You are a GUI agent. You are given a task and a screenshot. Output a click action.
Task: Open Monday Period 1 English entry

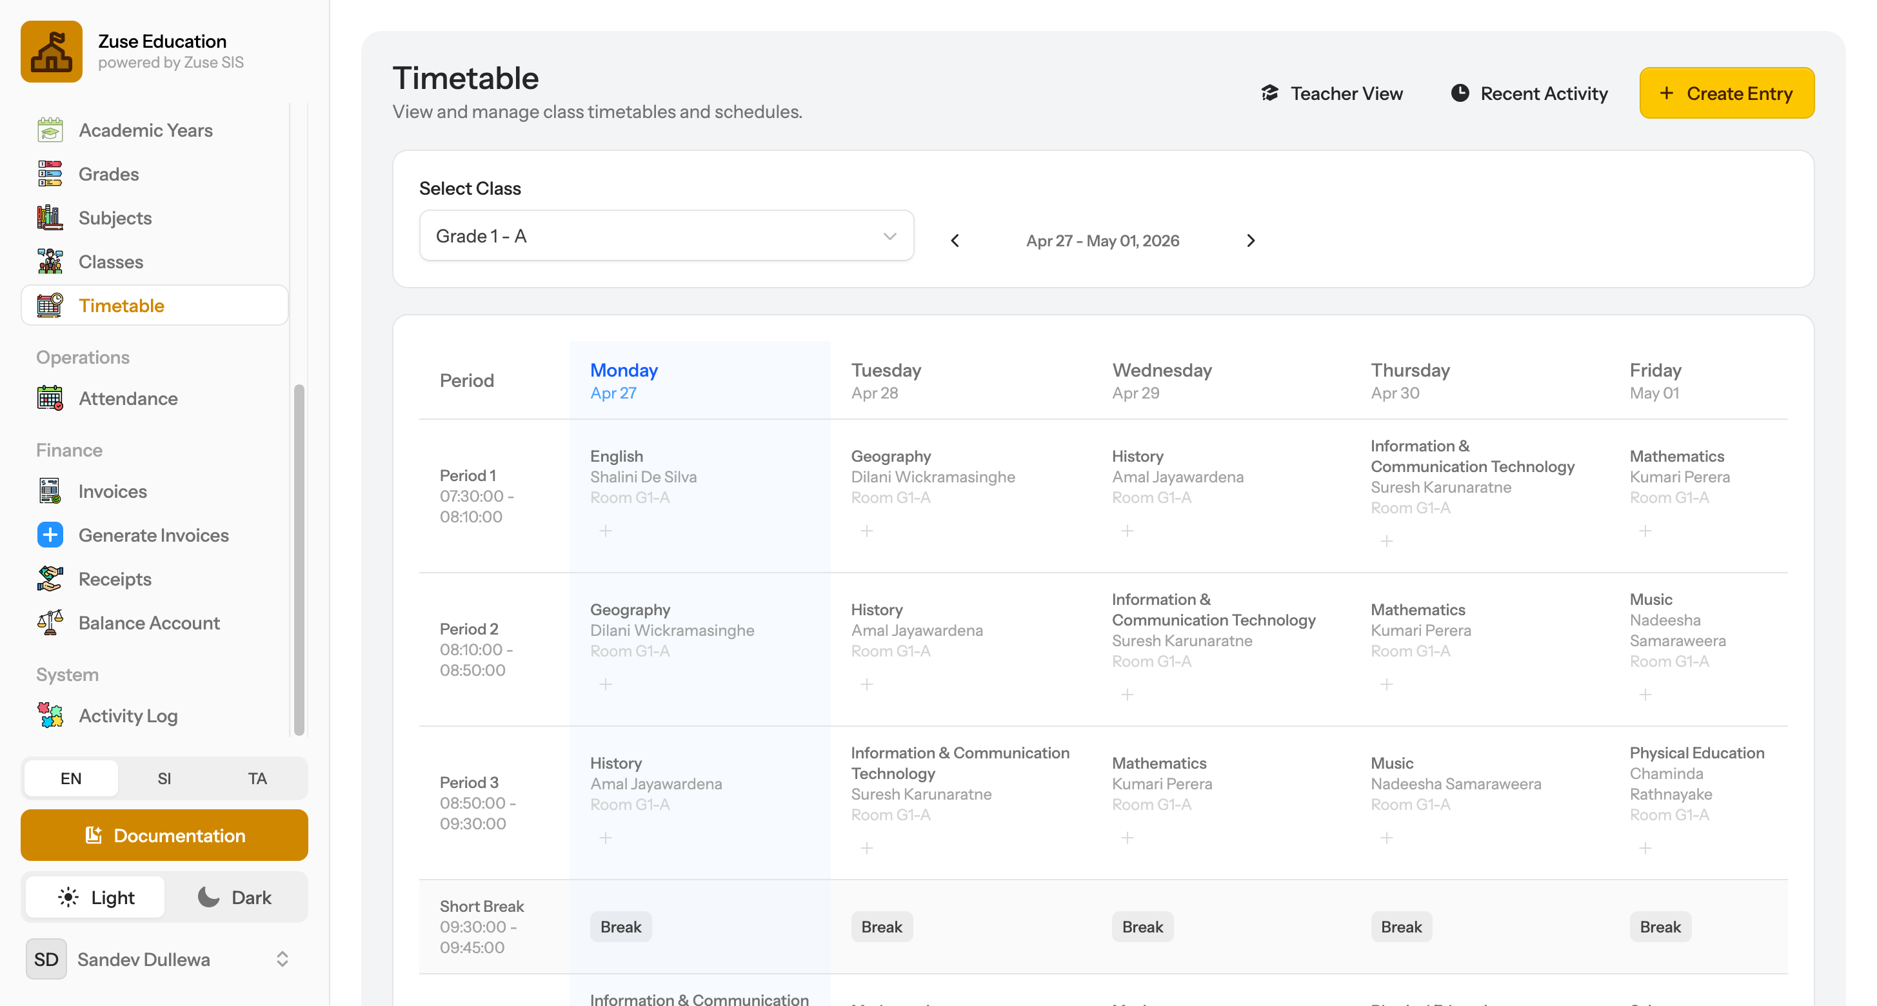(x=643, y=477)
